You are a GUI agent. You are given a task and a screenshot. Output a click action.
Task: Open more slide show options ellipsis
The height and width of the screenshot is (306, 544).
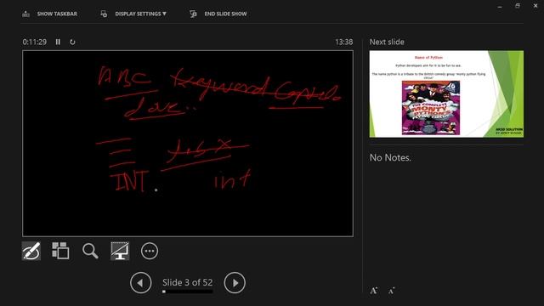[150, 251]
